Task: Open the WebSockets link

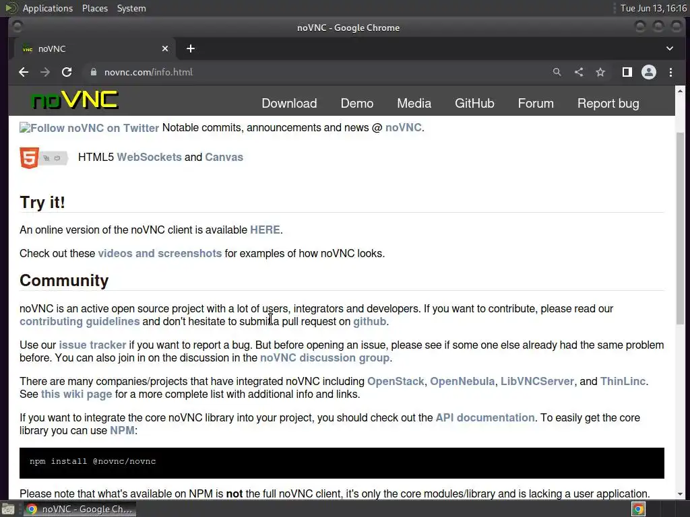Action: [149, 157]
